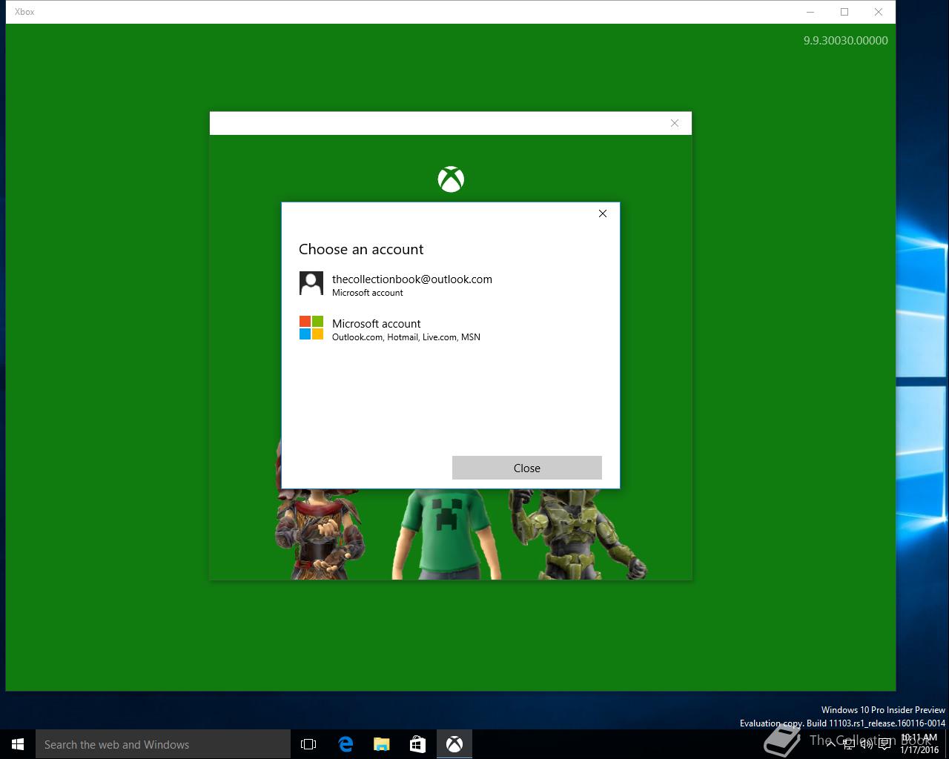Image resolution: width=949 pixels, height=759 pixels.
Task: Open Task View from taskbar
Action: [308, 744]
